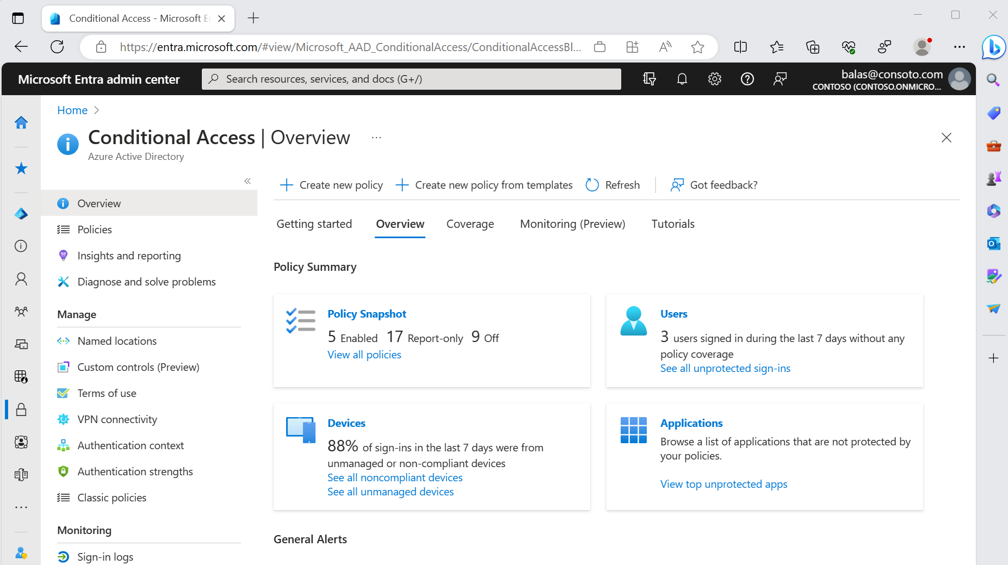The height and width of the screenshot is (565, 1008).
Task: Open Bing Copilot sidebar icon
Action: 994,47
